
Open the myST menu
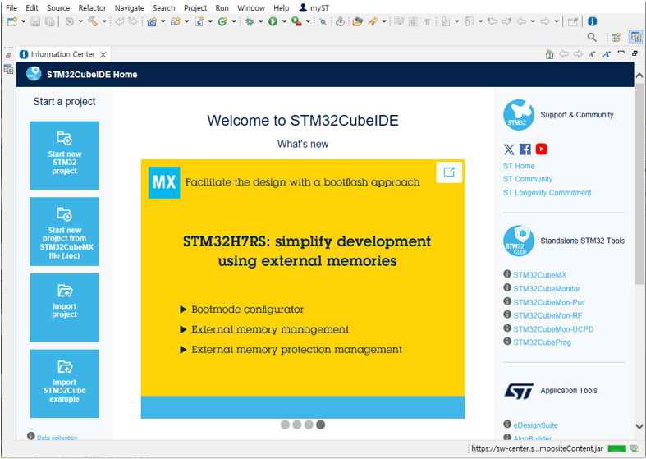[x=314, y=8]
